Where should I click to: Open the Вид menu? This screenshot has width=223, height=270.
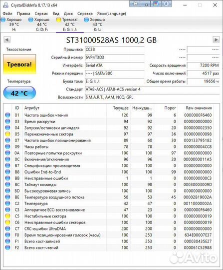(56, 13)
